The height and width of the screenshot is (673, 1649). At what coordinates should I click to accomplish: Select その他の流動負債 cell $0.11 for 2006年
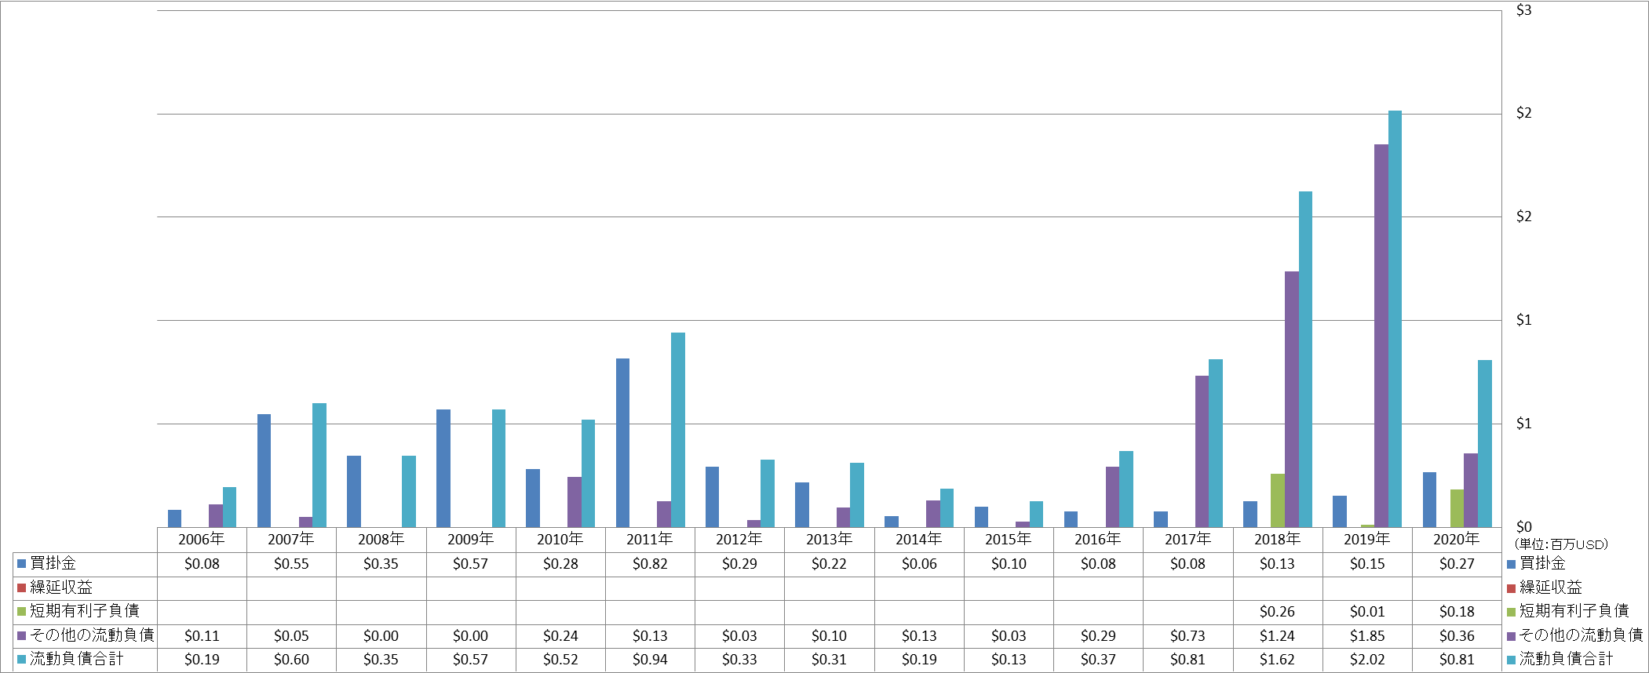[x=202, y=636]
